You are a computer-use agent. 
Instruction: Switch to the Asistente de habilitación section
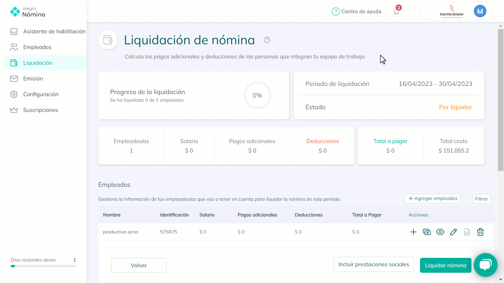(x=54, y=31)
